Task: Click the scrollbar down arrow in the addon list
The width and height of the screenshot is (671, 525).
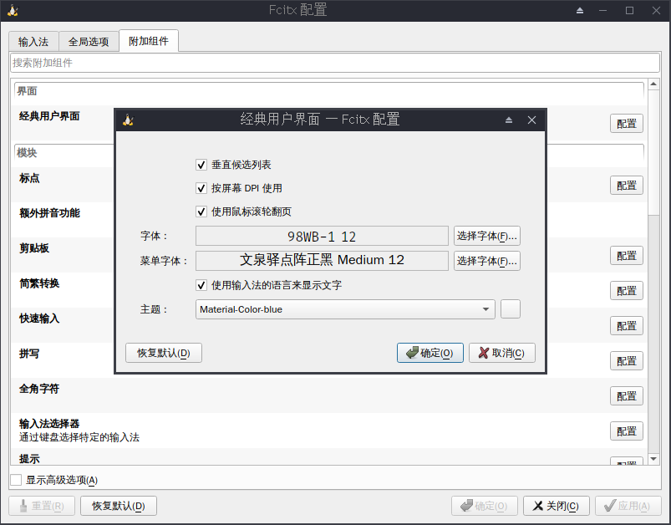Action: [x=653, y=459]
